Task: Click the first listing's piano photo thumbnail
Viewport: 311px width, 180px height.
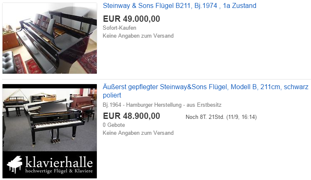Action: click(49, 38)
